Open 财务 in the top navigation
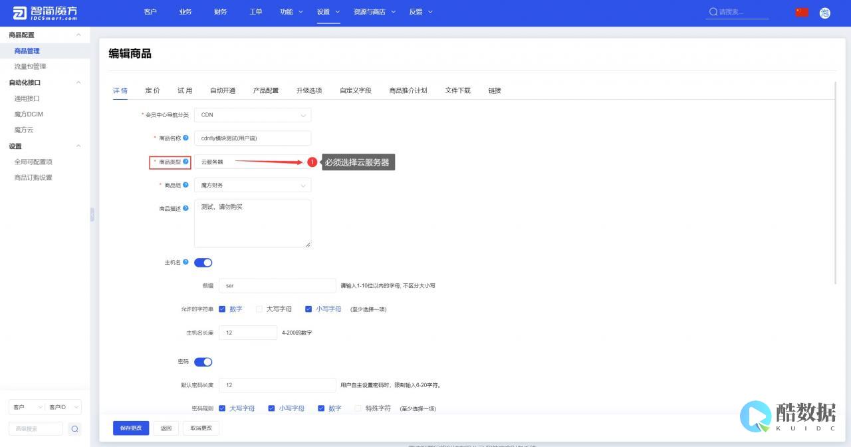The image size is (851, 447). [221, 12]
